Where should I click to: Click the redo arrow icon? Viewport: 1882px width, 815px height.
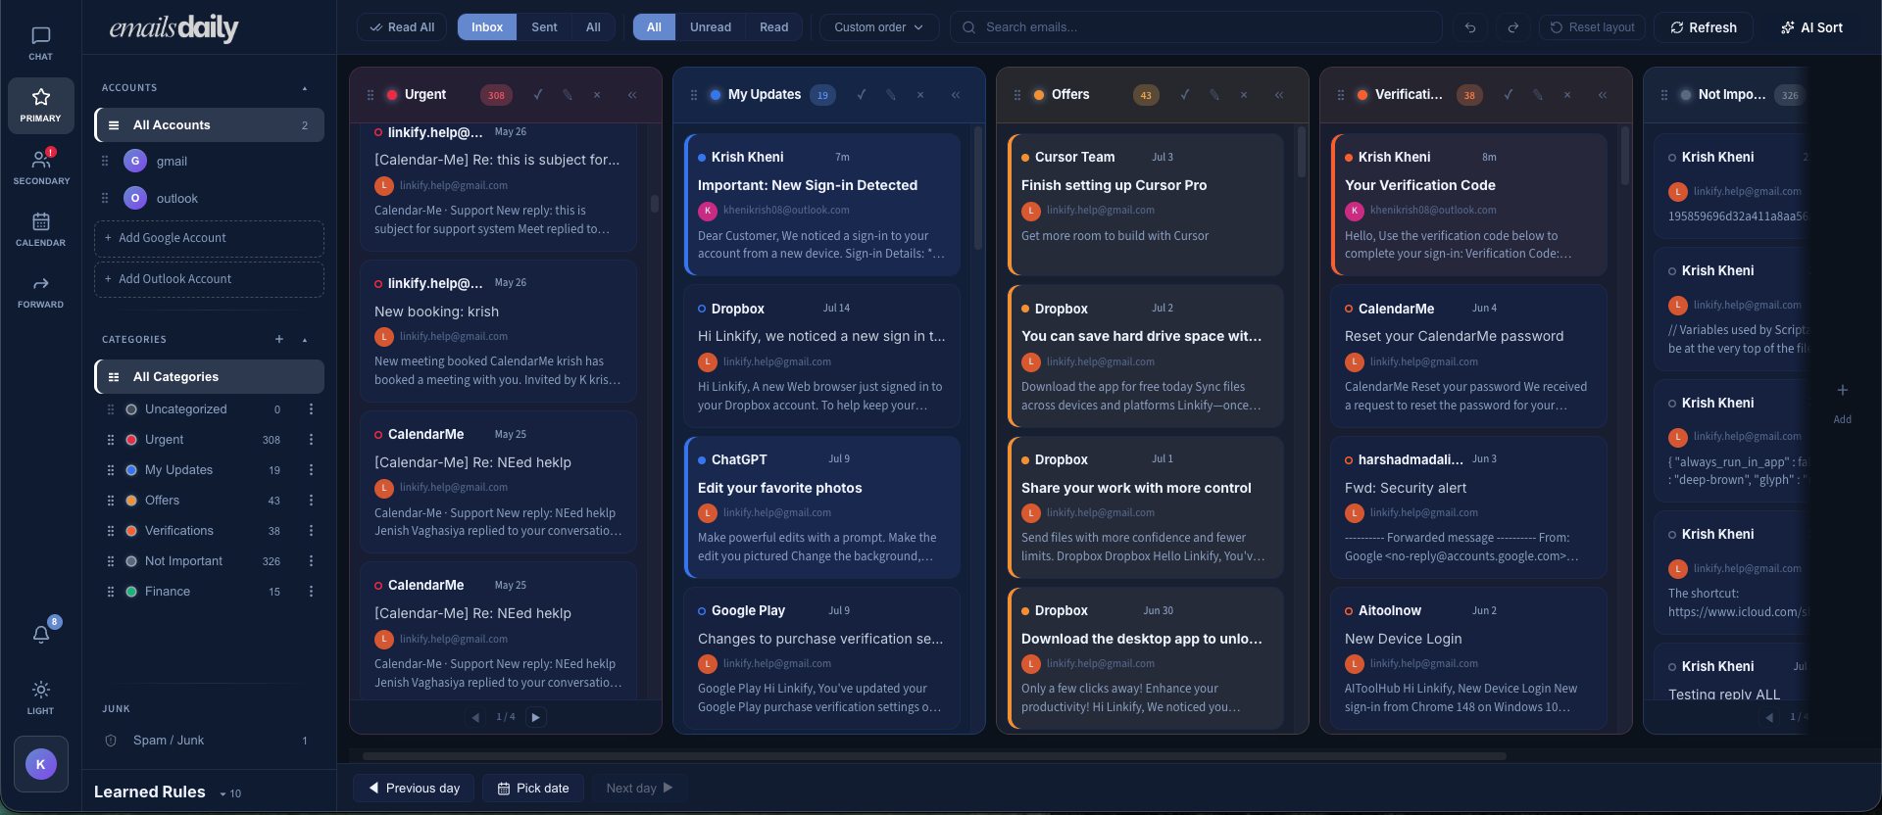pos(1513,27)
